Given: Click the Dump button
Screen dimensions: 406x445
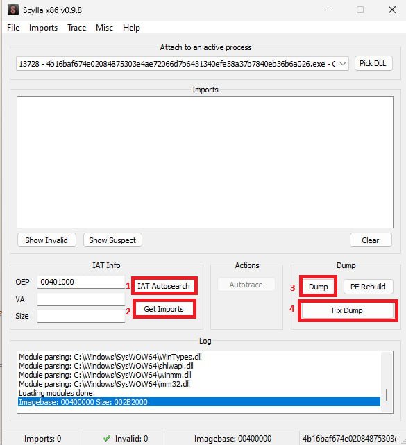Looking at the screenshot, I should pos(318,287).
